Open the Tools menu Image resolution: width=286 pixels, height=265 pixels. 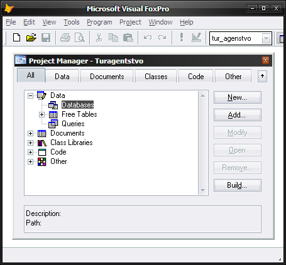pyautogui.click(x=72, y=22)
